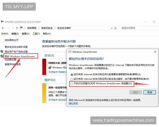This screenshot has width=159, height=127.
Task: Open the recent locations dropdown arrow
Action: pyautogui.click(x=13, y=28)
